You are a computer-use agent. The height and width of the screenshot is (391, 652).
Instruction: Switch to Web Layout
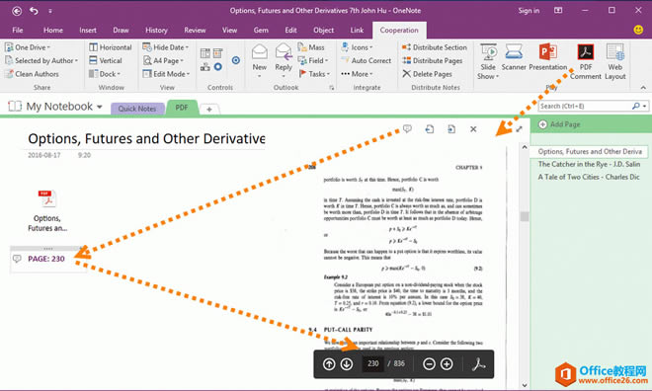[x=615, y=61]
